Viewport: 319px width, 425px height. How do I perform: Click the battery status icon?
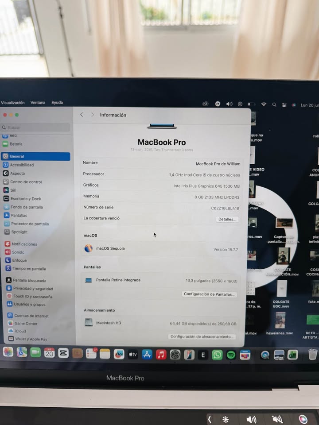click(252, 104)
